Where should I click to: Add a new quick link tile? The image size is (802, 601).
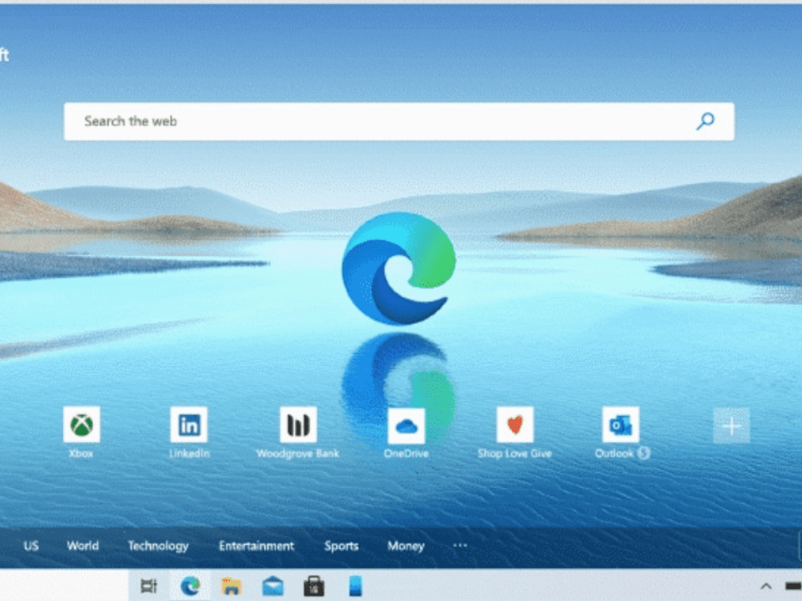[731, 425]
